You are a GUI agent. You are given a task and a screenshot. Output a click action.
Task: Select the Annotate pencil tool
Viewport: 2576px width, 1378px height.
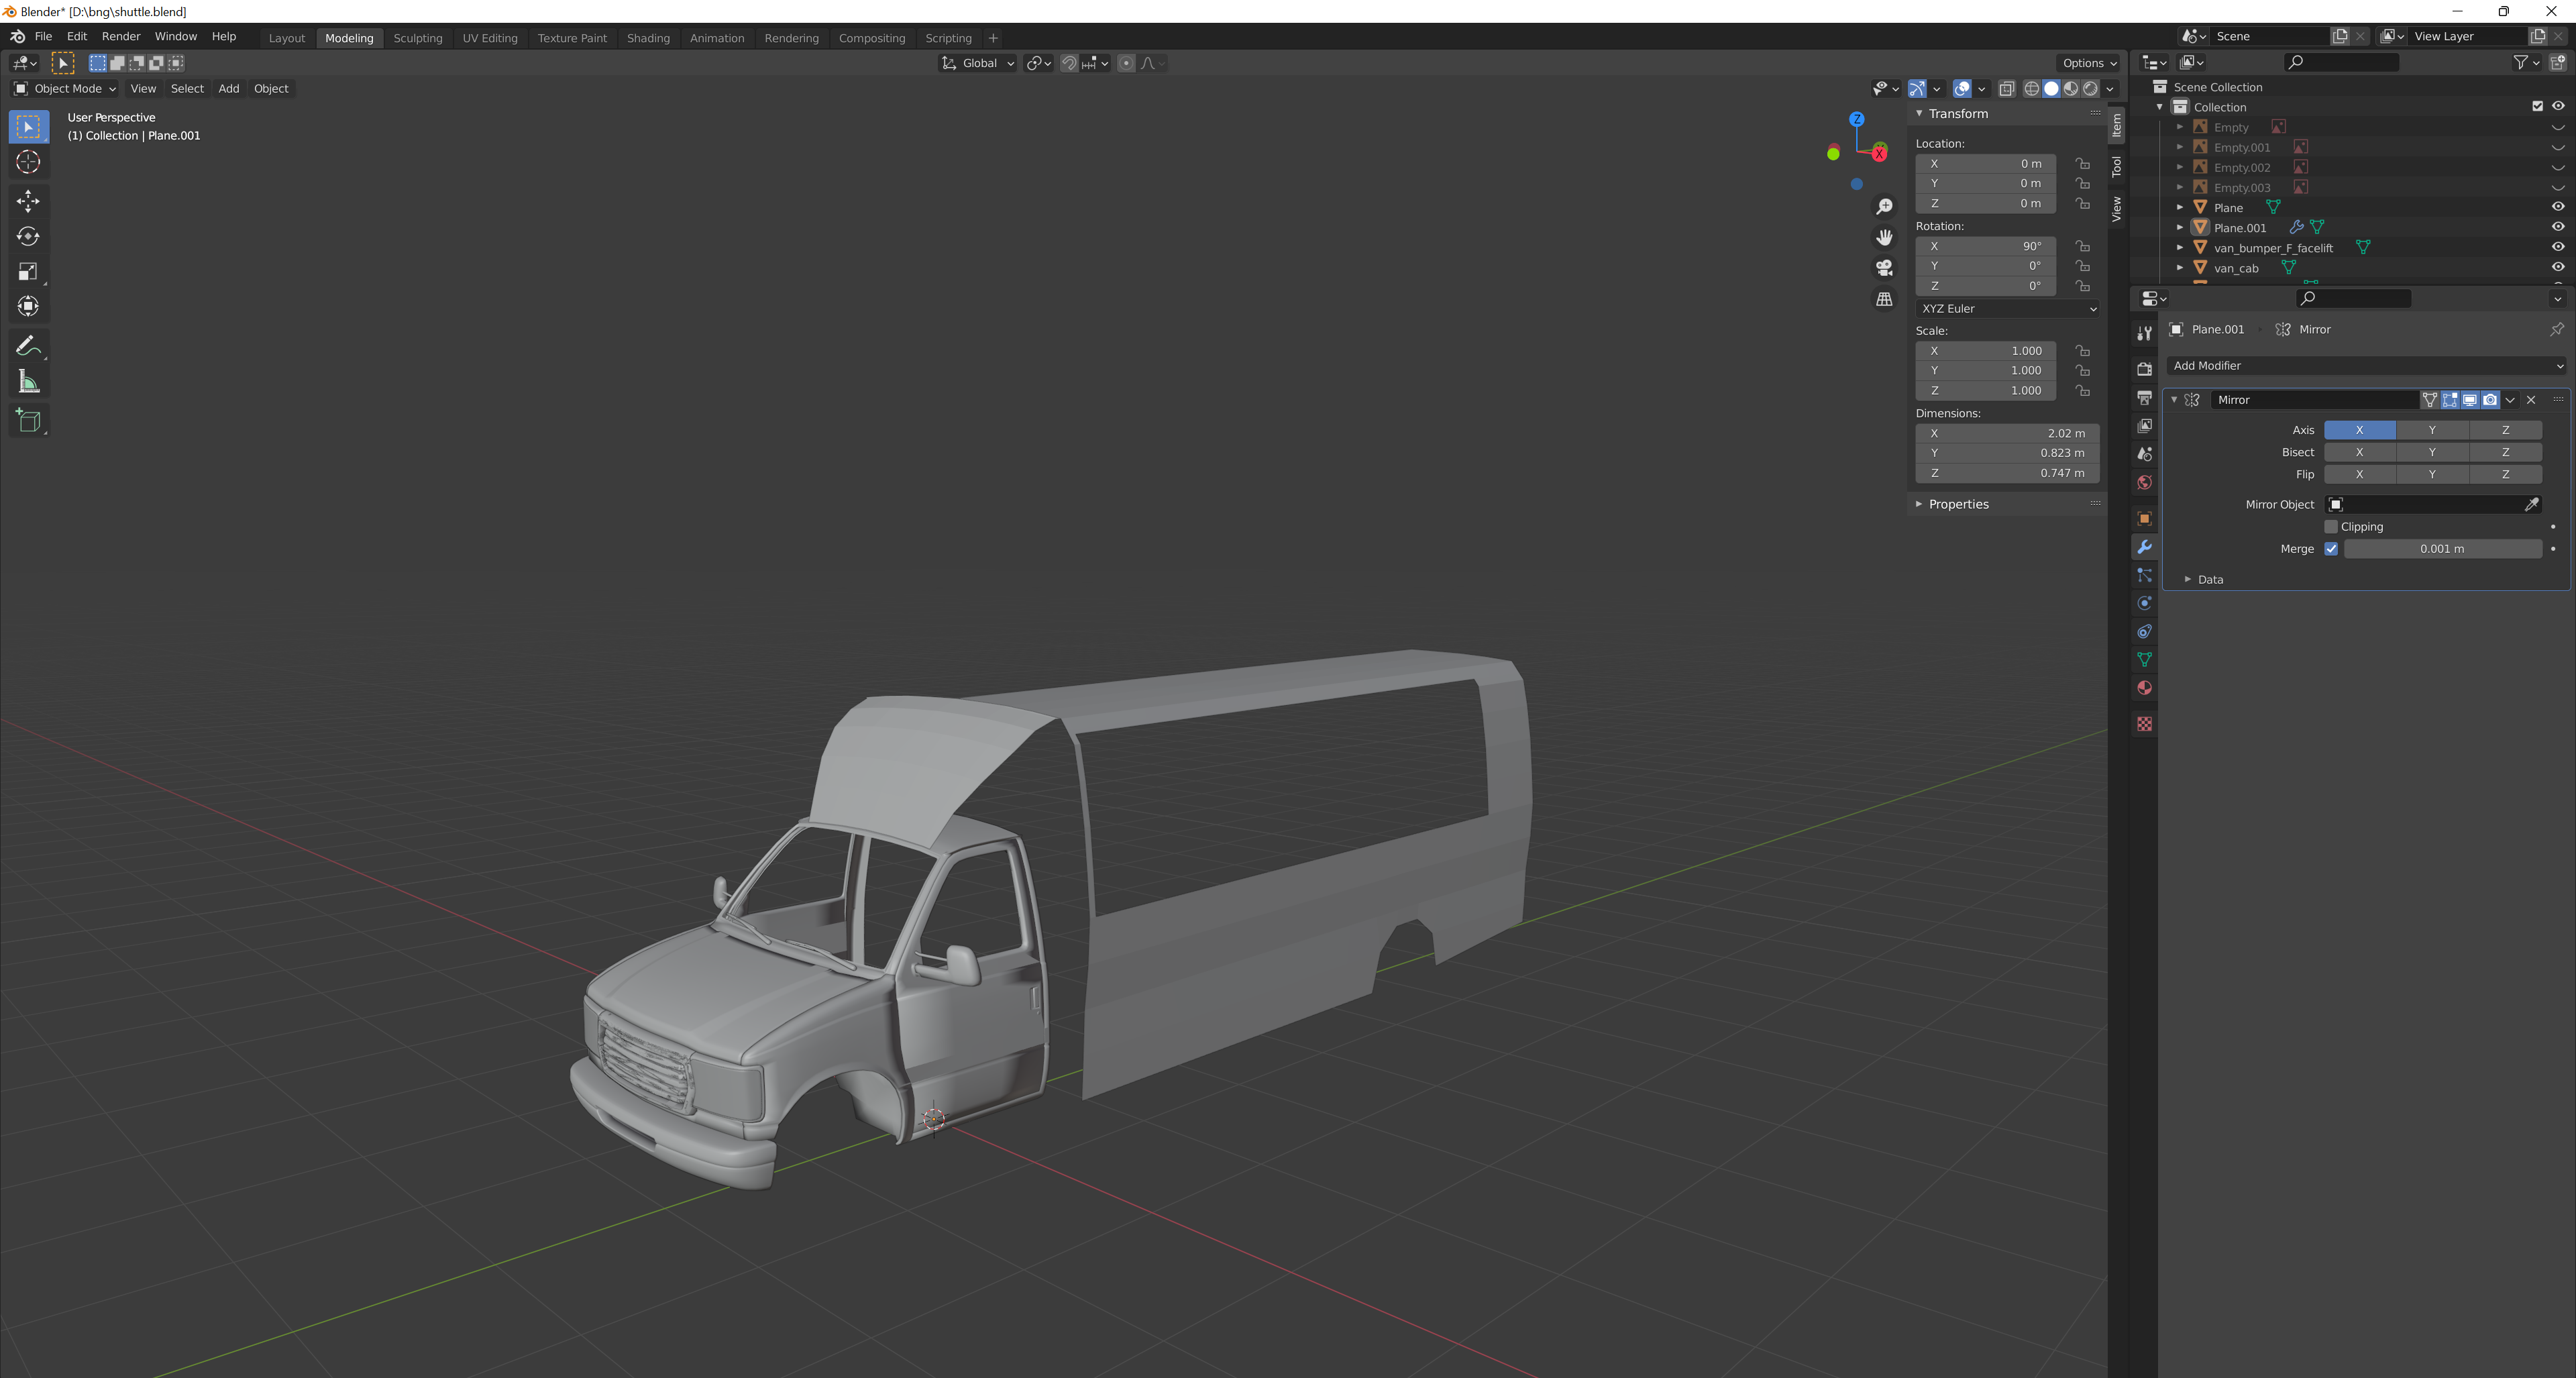click(x=28, y=346)
